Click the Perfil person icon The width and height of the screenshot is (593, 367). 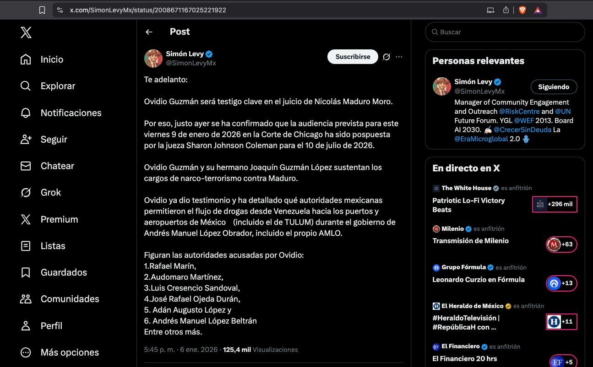[x=26, y=326]
